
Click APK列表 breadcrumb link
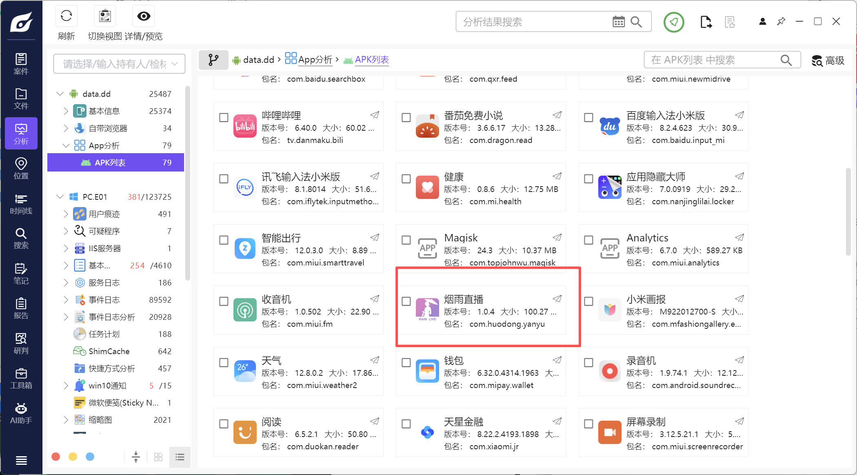372,60
